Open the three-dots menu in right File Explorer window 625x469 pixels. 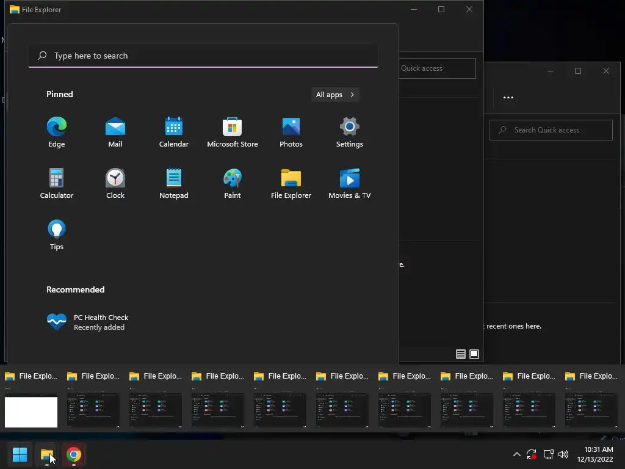click(508, 97)
